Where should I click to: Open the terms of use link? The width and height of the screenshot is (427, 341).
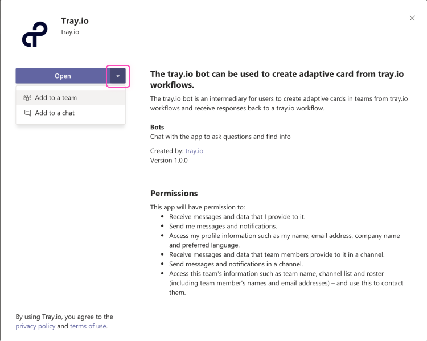tap(88, 326)
